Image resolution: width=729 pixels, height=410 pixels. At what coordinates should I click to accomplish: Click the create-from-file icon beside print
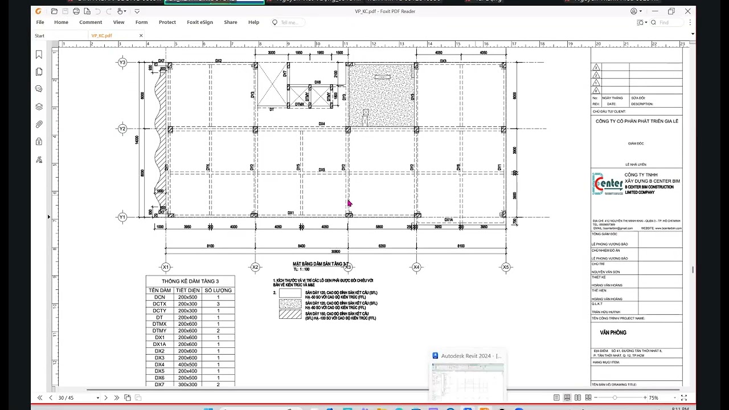[x=87, y=11]
